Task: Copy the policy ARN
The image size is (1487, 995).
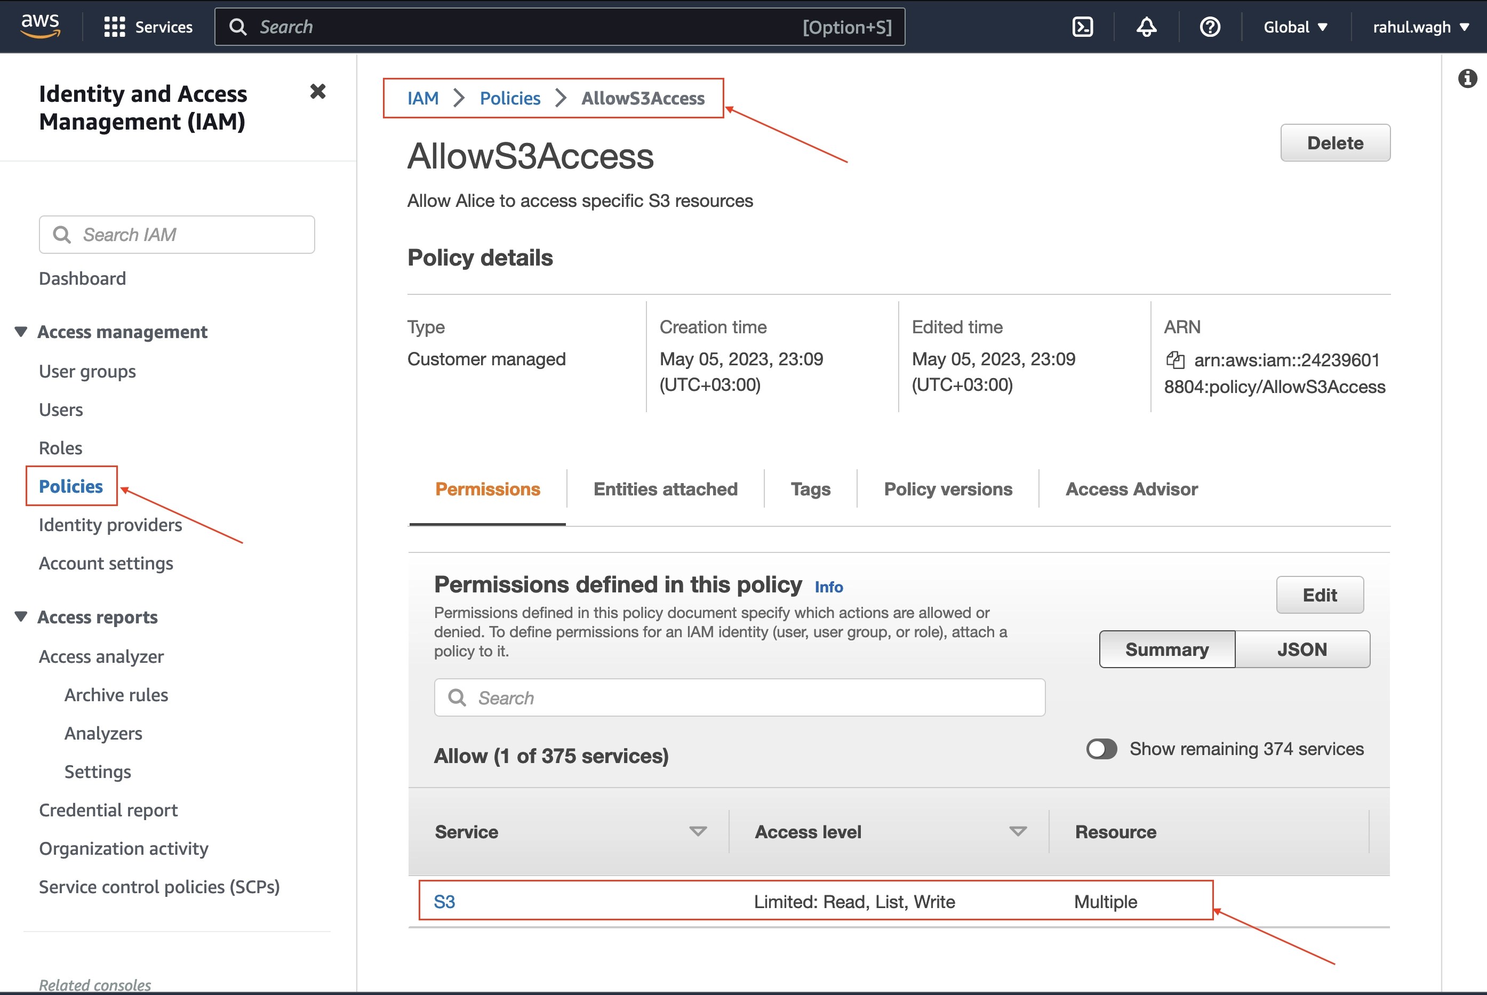Action: click(1176, 360)
